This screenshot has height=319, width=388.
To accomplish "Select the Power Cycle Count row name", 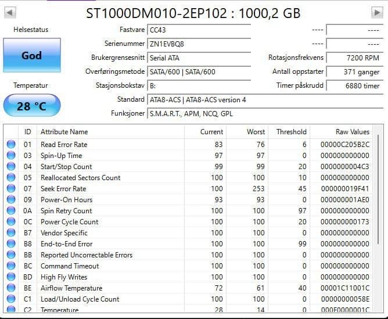I will [69, 222].
